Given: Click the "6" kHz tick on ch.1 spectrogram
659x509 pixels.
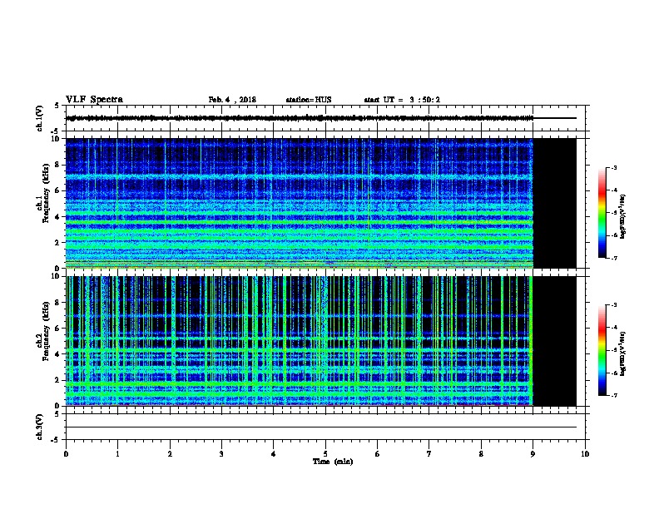Looking at the screenshot, I should (57, 190).
